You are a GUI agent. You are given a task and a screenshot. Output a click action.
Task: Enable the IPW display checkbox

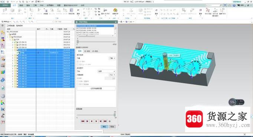tap(78, 64)
